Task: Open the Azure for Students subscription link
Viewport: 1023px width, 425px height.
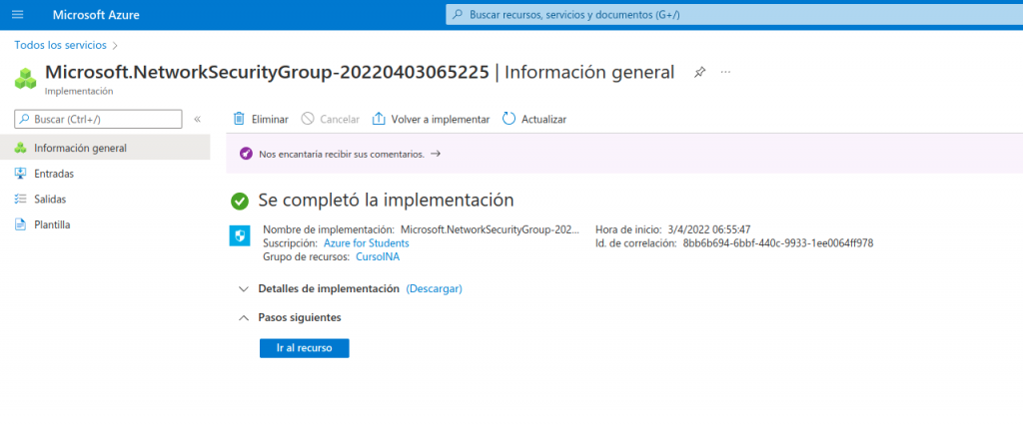Action: coord(366,243)
